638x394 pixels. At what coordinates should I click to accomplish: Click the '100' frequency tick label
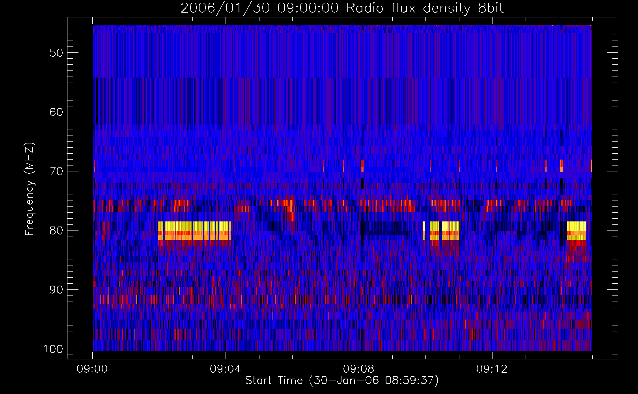53,349
